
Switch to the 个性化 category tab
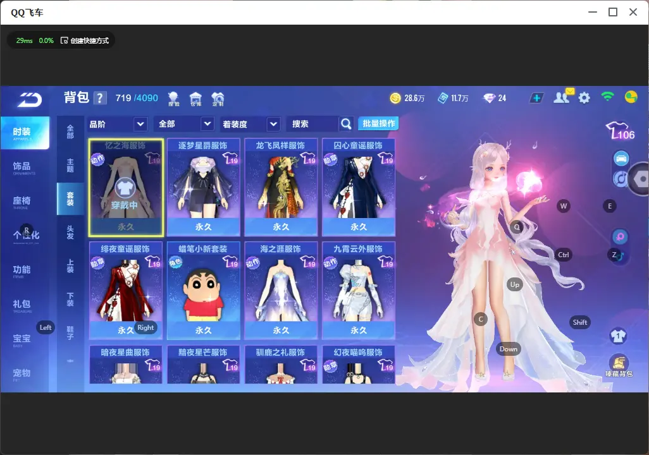pos(25,236)
